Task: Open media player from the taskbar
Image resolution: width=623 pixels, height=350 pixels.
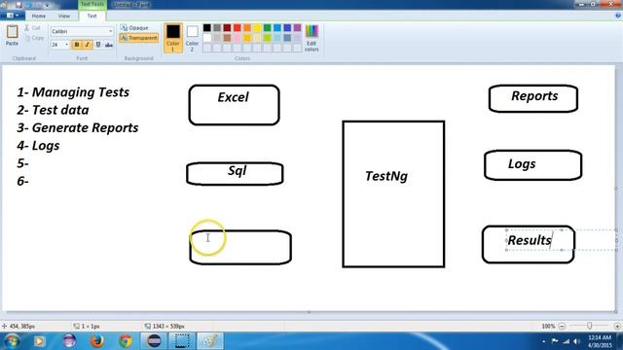Action: tap(40, 341)
